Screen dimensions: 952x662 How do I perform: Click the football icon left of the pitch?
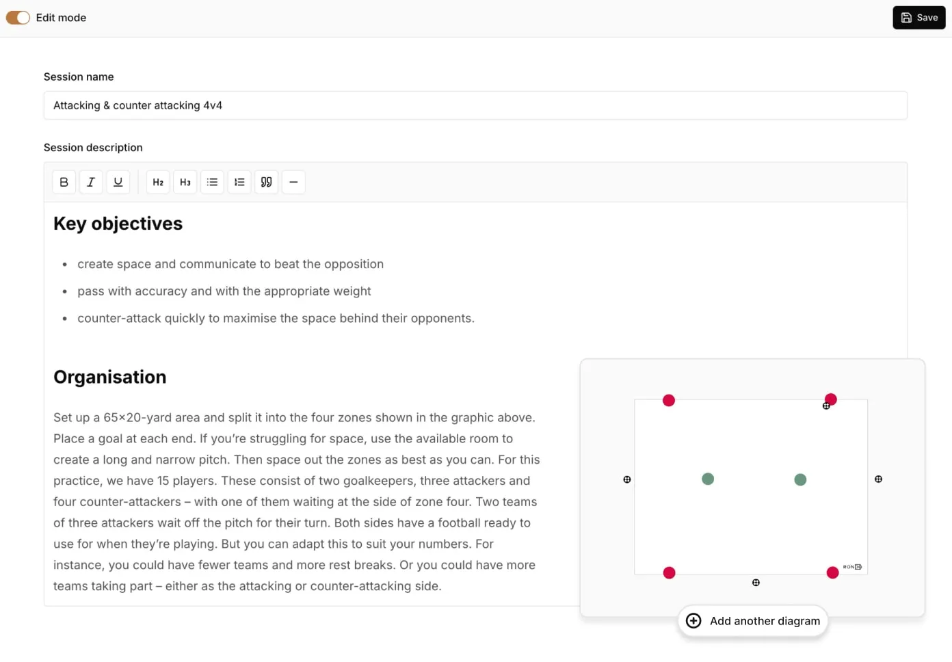[x=627, y=480]
